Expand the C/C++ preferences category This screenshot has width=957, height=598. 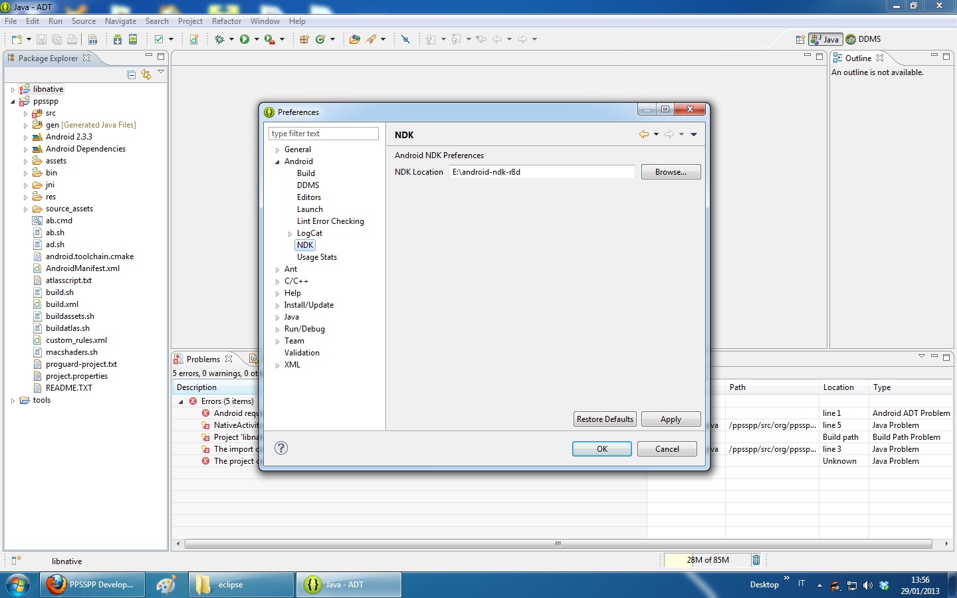(278, 282)
